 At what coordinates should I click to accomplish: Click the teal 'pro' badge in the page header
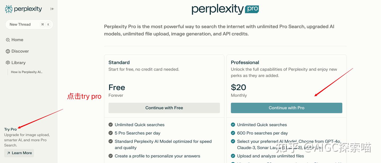coord(252,9)
